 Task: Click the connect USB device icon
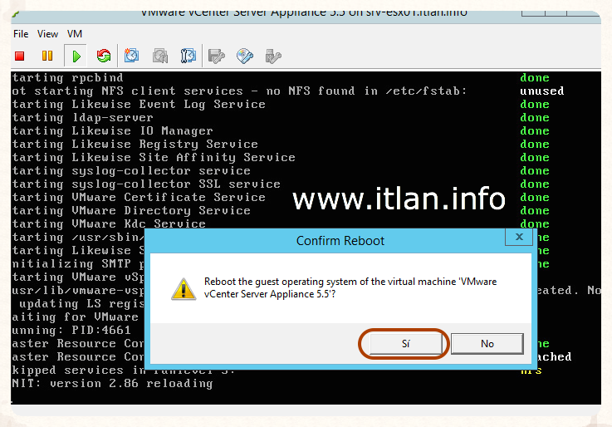click(x=272, y=56)
